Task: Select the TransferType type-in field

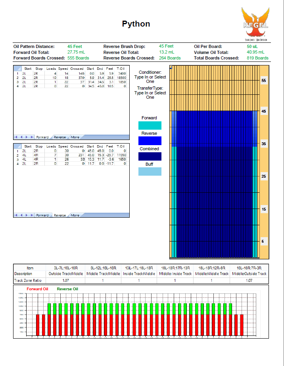Action: click(150, 95)
